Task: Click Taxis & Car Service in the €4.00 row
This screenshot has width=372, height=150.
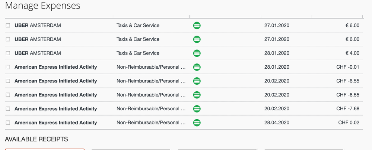Action: (138, 53)
